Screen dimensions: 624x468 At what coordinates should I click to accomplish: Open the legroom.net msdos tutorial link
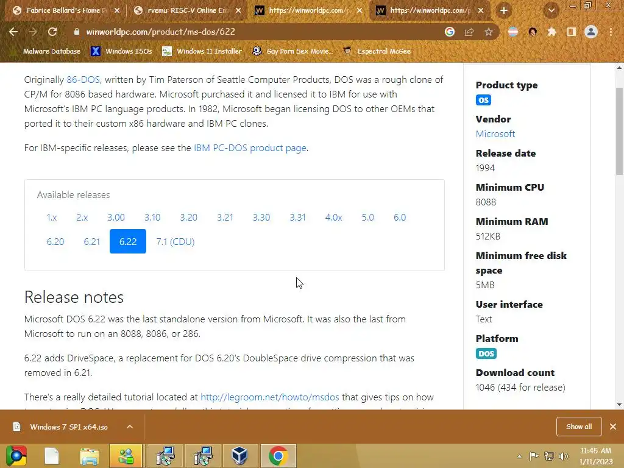pos(270,397)
